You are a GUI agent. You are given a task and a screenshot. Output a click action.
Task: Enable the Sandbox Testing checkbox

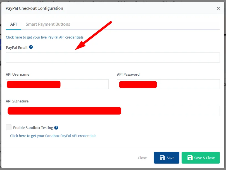tap(9, 127)
